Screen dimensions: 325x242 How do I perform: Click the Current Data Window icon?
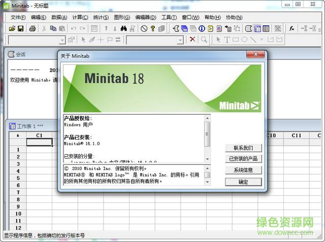[x=257, y=28]
